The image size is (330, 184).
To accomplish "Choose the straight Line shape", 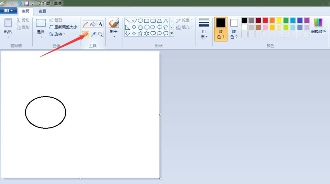I will pyautogui.click(x=127, y=21).
